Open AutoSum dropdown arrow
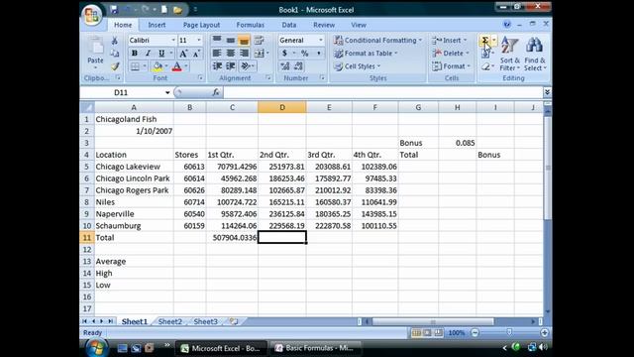The height and width of the screenshot is (357, 634). [x=494, y=40]
